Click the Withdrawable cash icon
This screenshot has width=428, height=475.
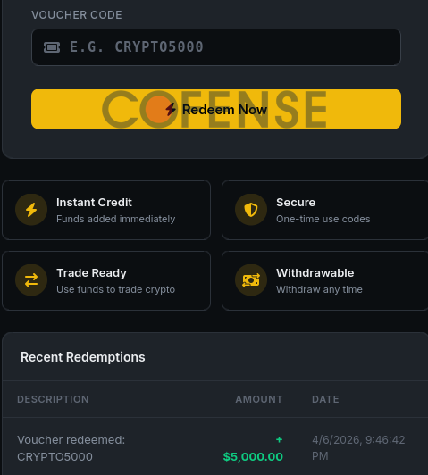[251, 280]
